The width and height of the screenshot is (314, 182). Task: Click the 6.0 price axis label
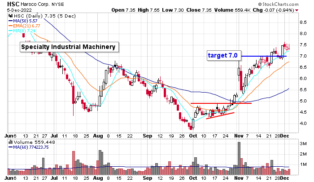pyautogui.click(x=303, y=79)
